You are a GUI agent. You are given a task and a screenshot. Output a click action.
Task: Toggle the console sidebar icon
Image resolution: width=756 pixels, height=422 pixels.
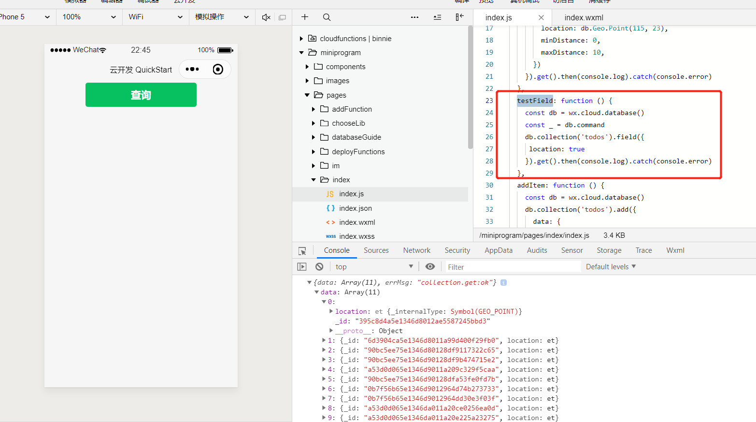(302, 267)
